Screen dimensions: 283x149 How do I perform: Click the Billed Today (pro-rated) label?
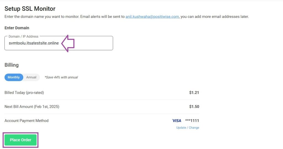tap(24, 93)
